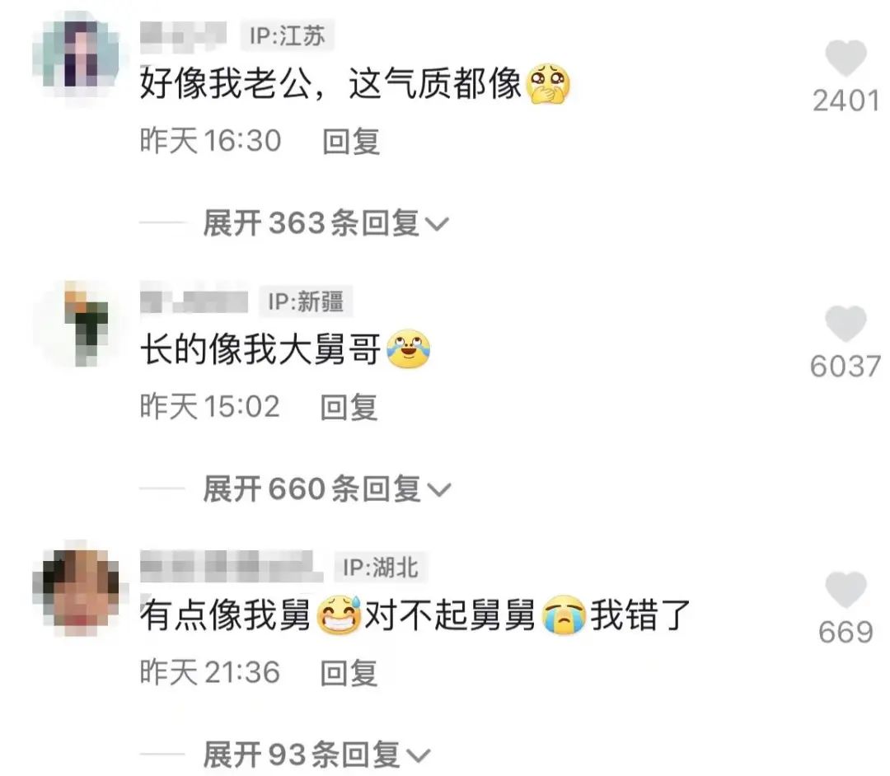Tap the blurred username beside IP:新疆

coord(194,300)
